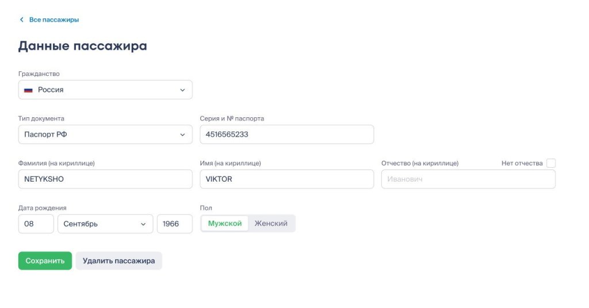Focus the Серия и № паспорта field
589x308 pixels.
click(286, 134)
